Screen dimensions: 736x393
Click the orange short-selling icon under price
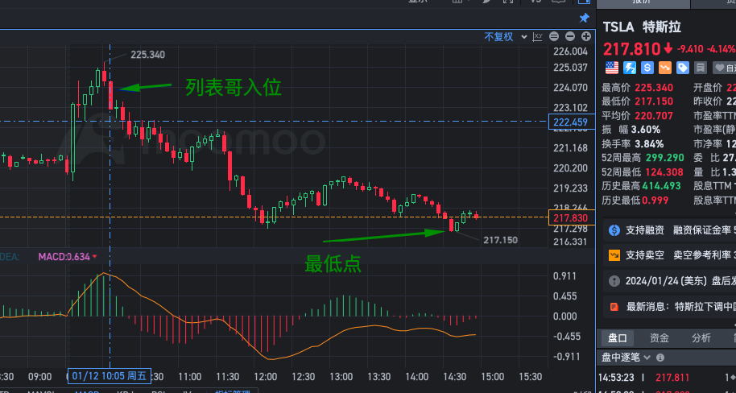pos(665,68)
